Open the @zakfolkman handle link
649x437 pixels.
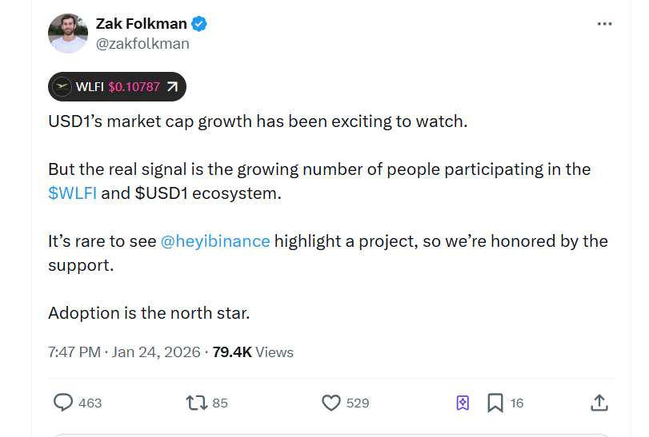tap(142, 44)
